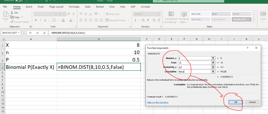This screenshot has width=268, height=114.
Task: Switch to the Data tab
Action: [88, 7]
